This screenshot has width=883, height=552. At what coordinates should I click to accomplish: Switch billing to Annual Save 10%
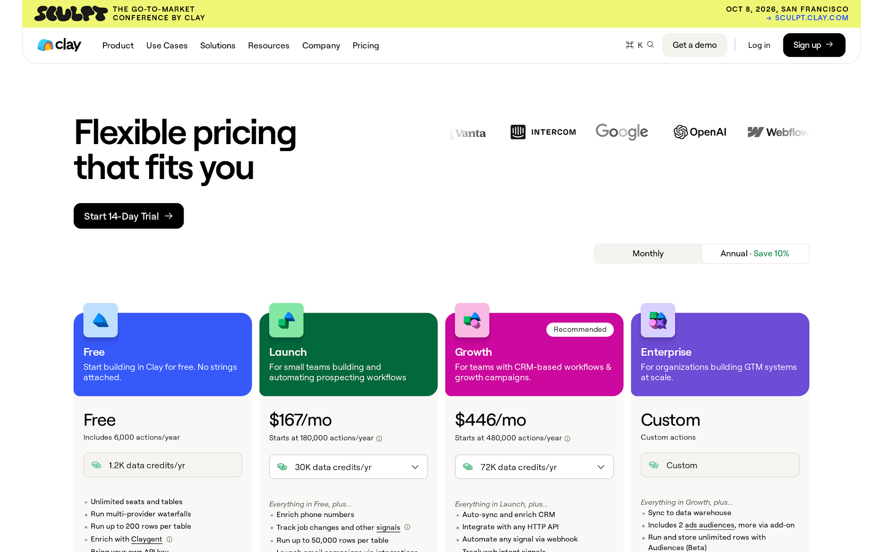755,254
